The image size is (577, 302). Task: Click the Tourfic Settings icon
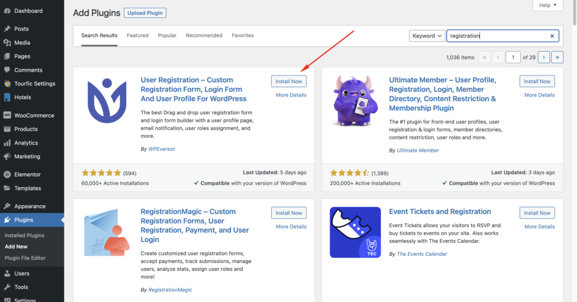(7, 83)
